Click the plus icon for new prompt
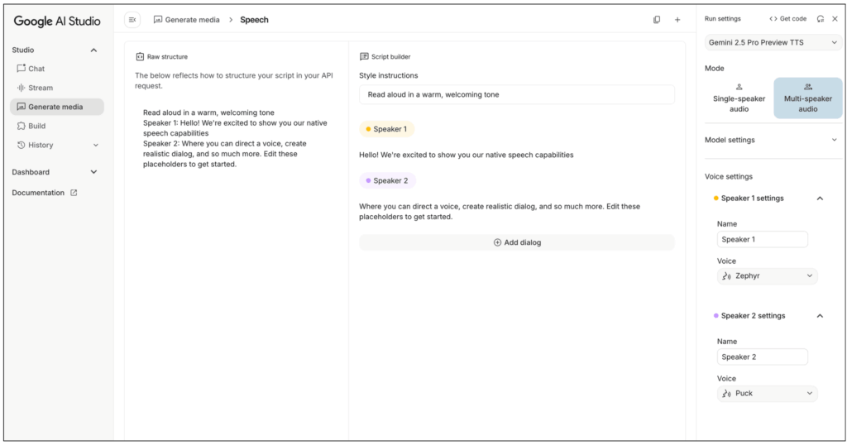The height and width of the screenshot is (445, 847). tap(677, 20)
